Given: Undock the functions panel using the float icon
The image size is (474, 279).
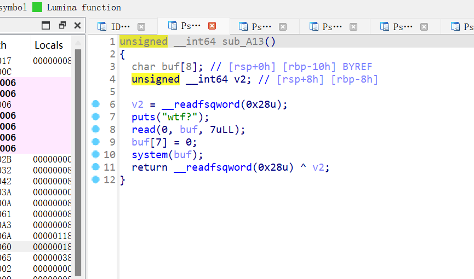Looking at the screenshot, I should (62, 25).
